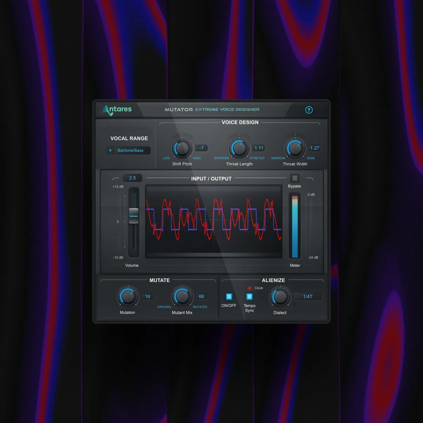Click the Dialect knob
Image resolution: width=423 pixels, height=423 pixels.
280,296
